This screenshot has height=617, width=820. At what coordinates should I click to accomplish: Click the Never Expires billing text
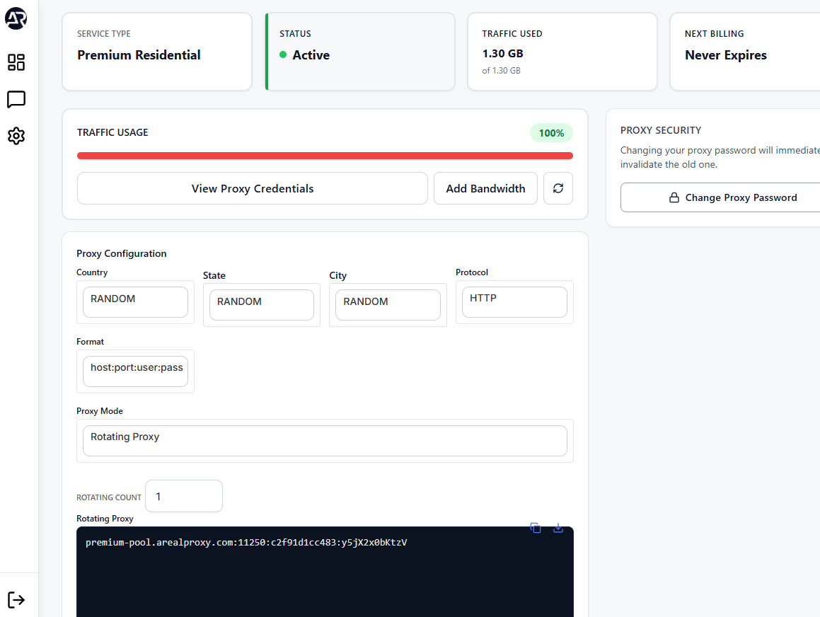click(x=726, y=55)
